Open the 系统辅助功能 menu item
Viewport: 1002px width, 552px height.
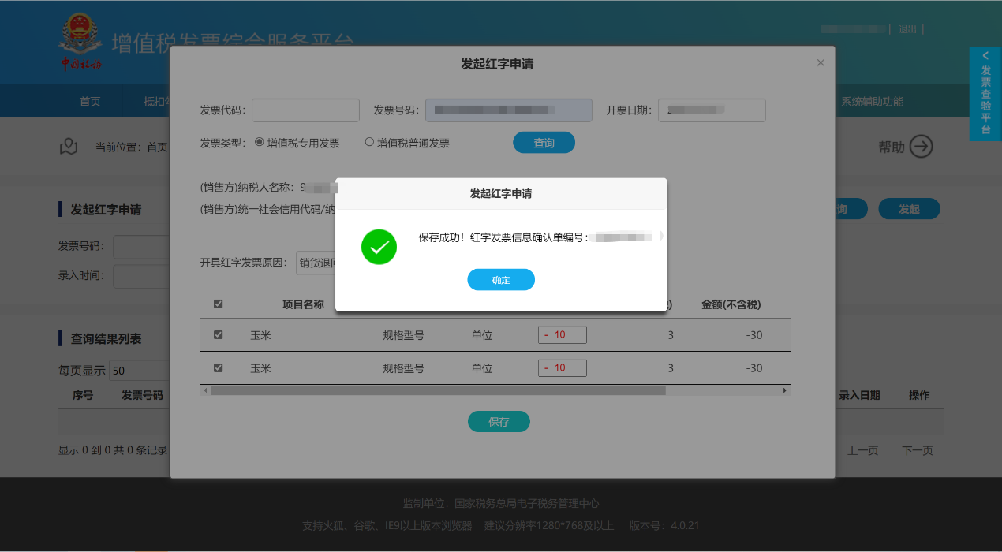[872, 101]
